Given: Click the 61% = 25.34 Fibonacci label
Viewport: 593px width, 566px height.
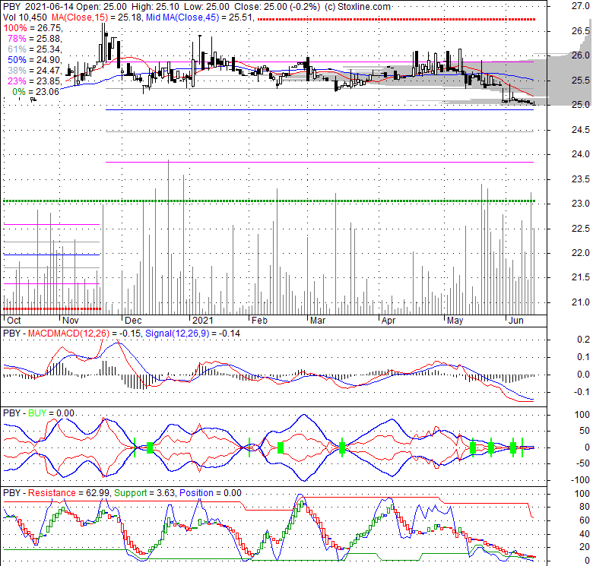Looking at the screenshot, I should pos(34,49).
